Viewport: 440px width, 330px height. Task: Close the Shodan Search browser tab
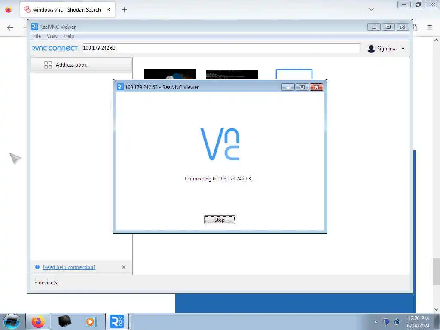108,9
